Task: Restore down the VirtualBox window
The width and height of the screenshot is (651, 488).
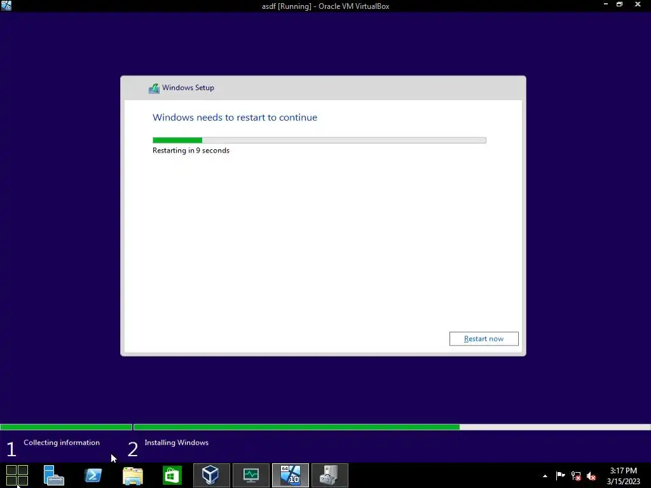Action: coord(619,4)
